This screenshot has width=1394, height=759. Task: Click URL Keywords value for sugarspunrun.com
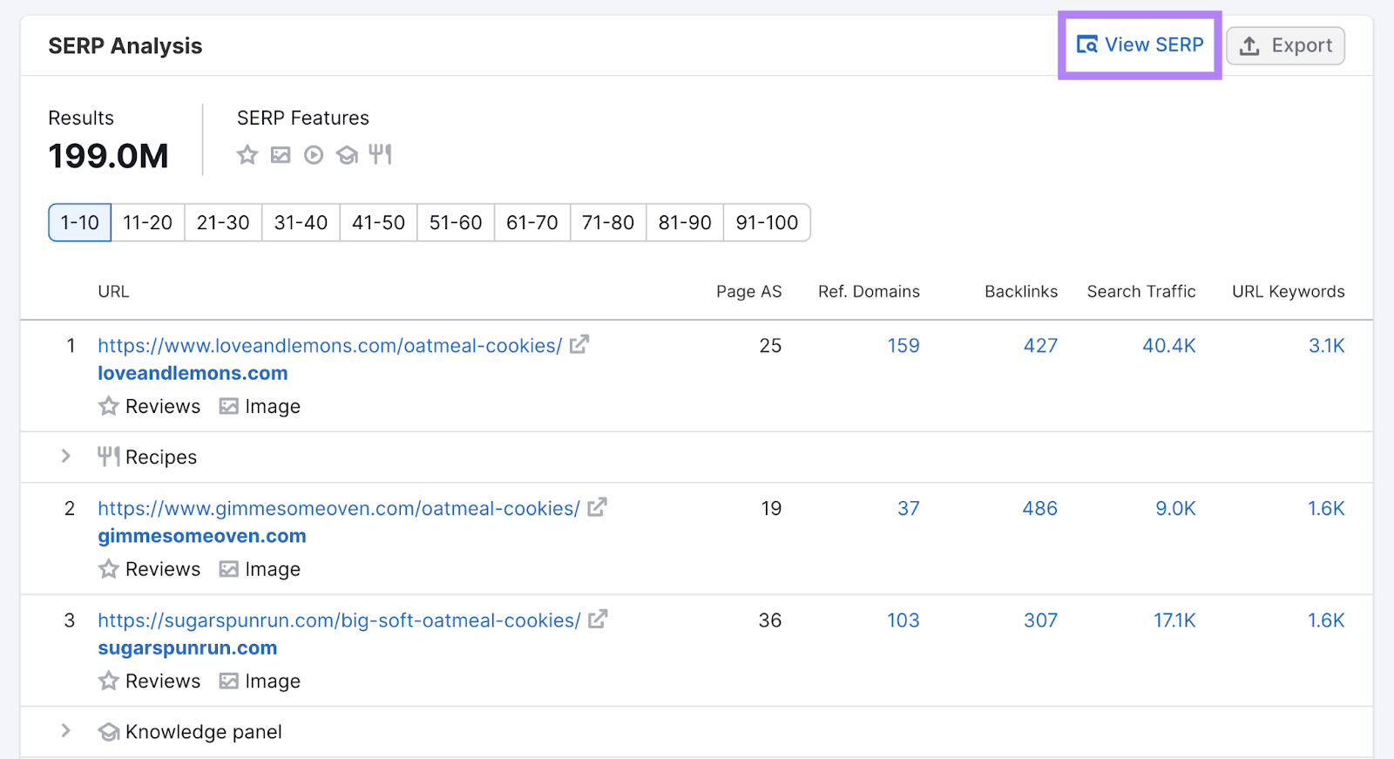1326,620
